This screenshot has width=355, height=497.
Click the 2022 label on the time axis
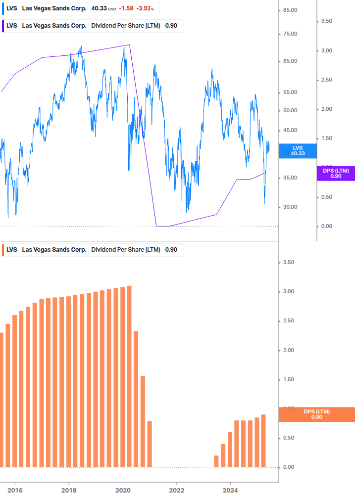click(x=177, y=491)
